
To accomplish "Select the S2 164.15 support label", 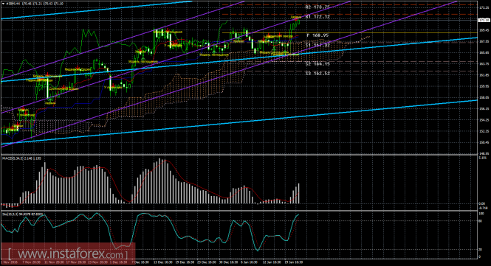I will pos(317,64).
